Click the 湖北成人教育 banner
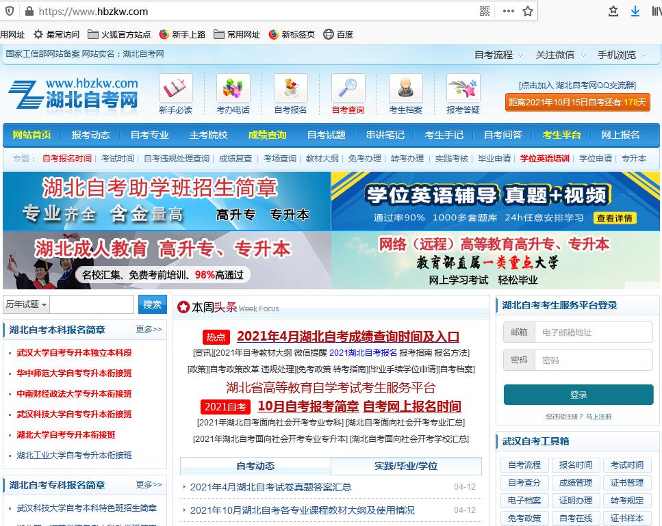Screen dimensions: 662x526 tap(167, 260)
